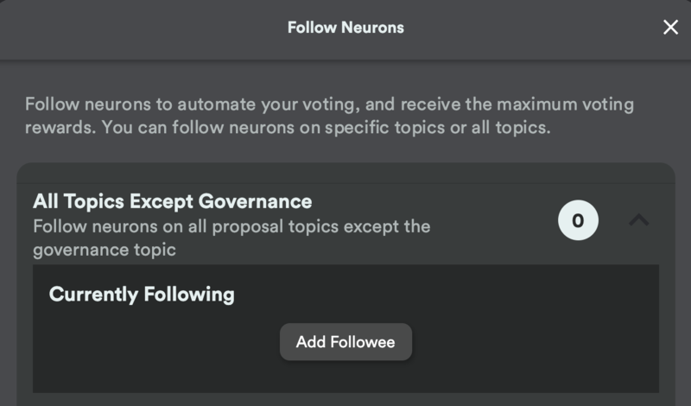Collapse the All Topics Except Governance section
The width and height of the screenshot is (691, 406).
[638, 219]
